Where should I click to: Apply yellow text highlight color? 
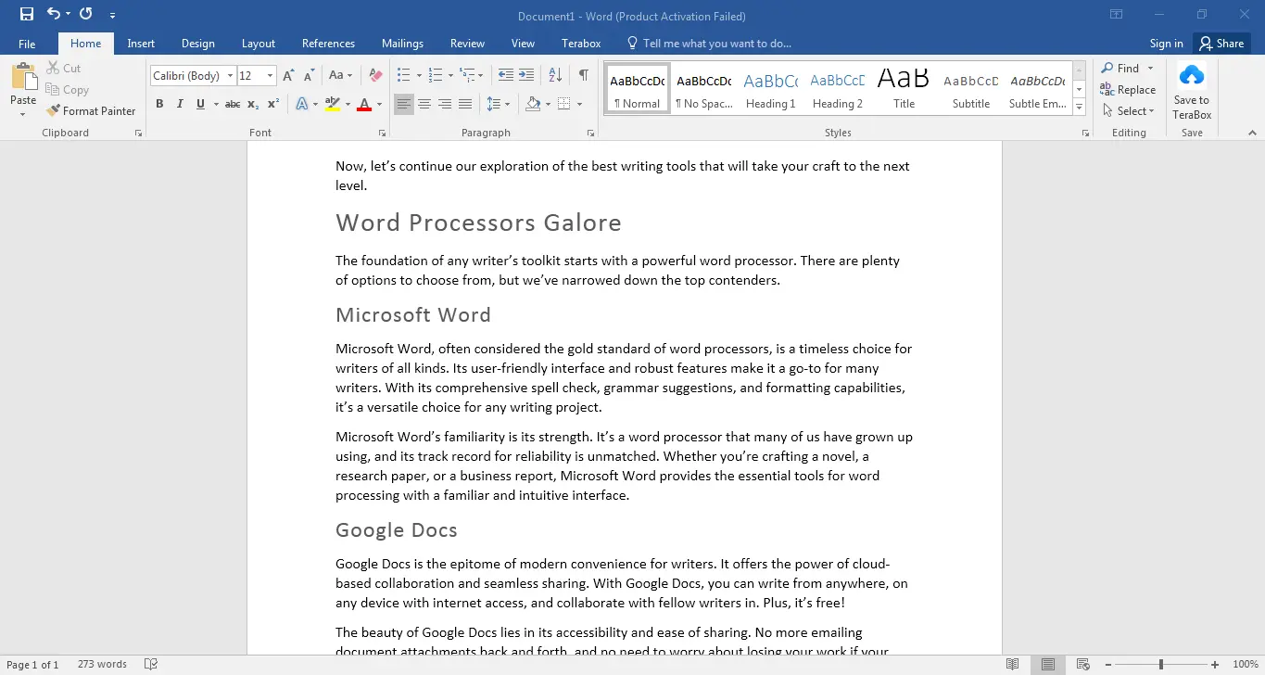click(x=333, y=104)
